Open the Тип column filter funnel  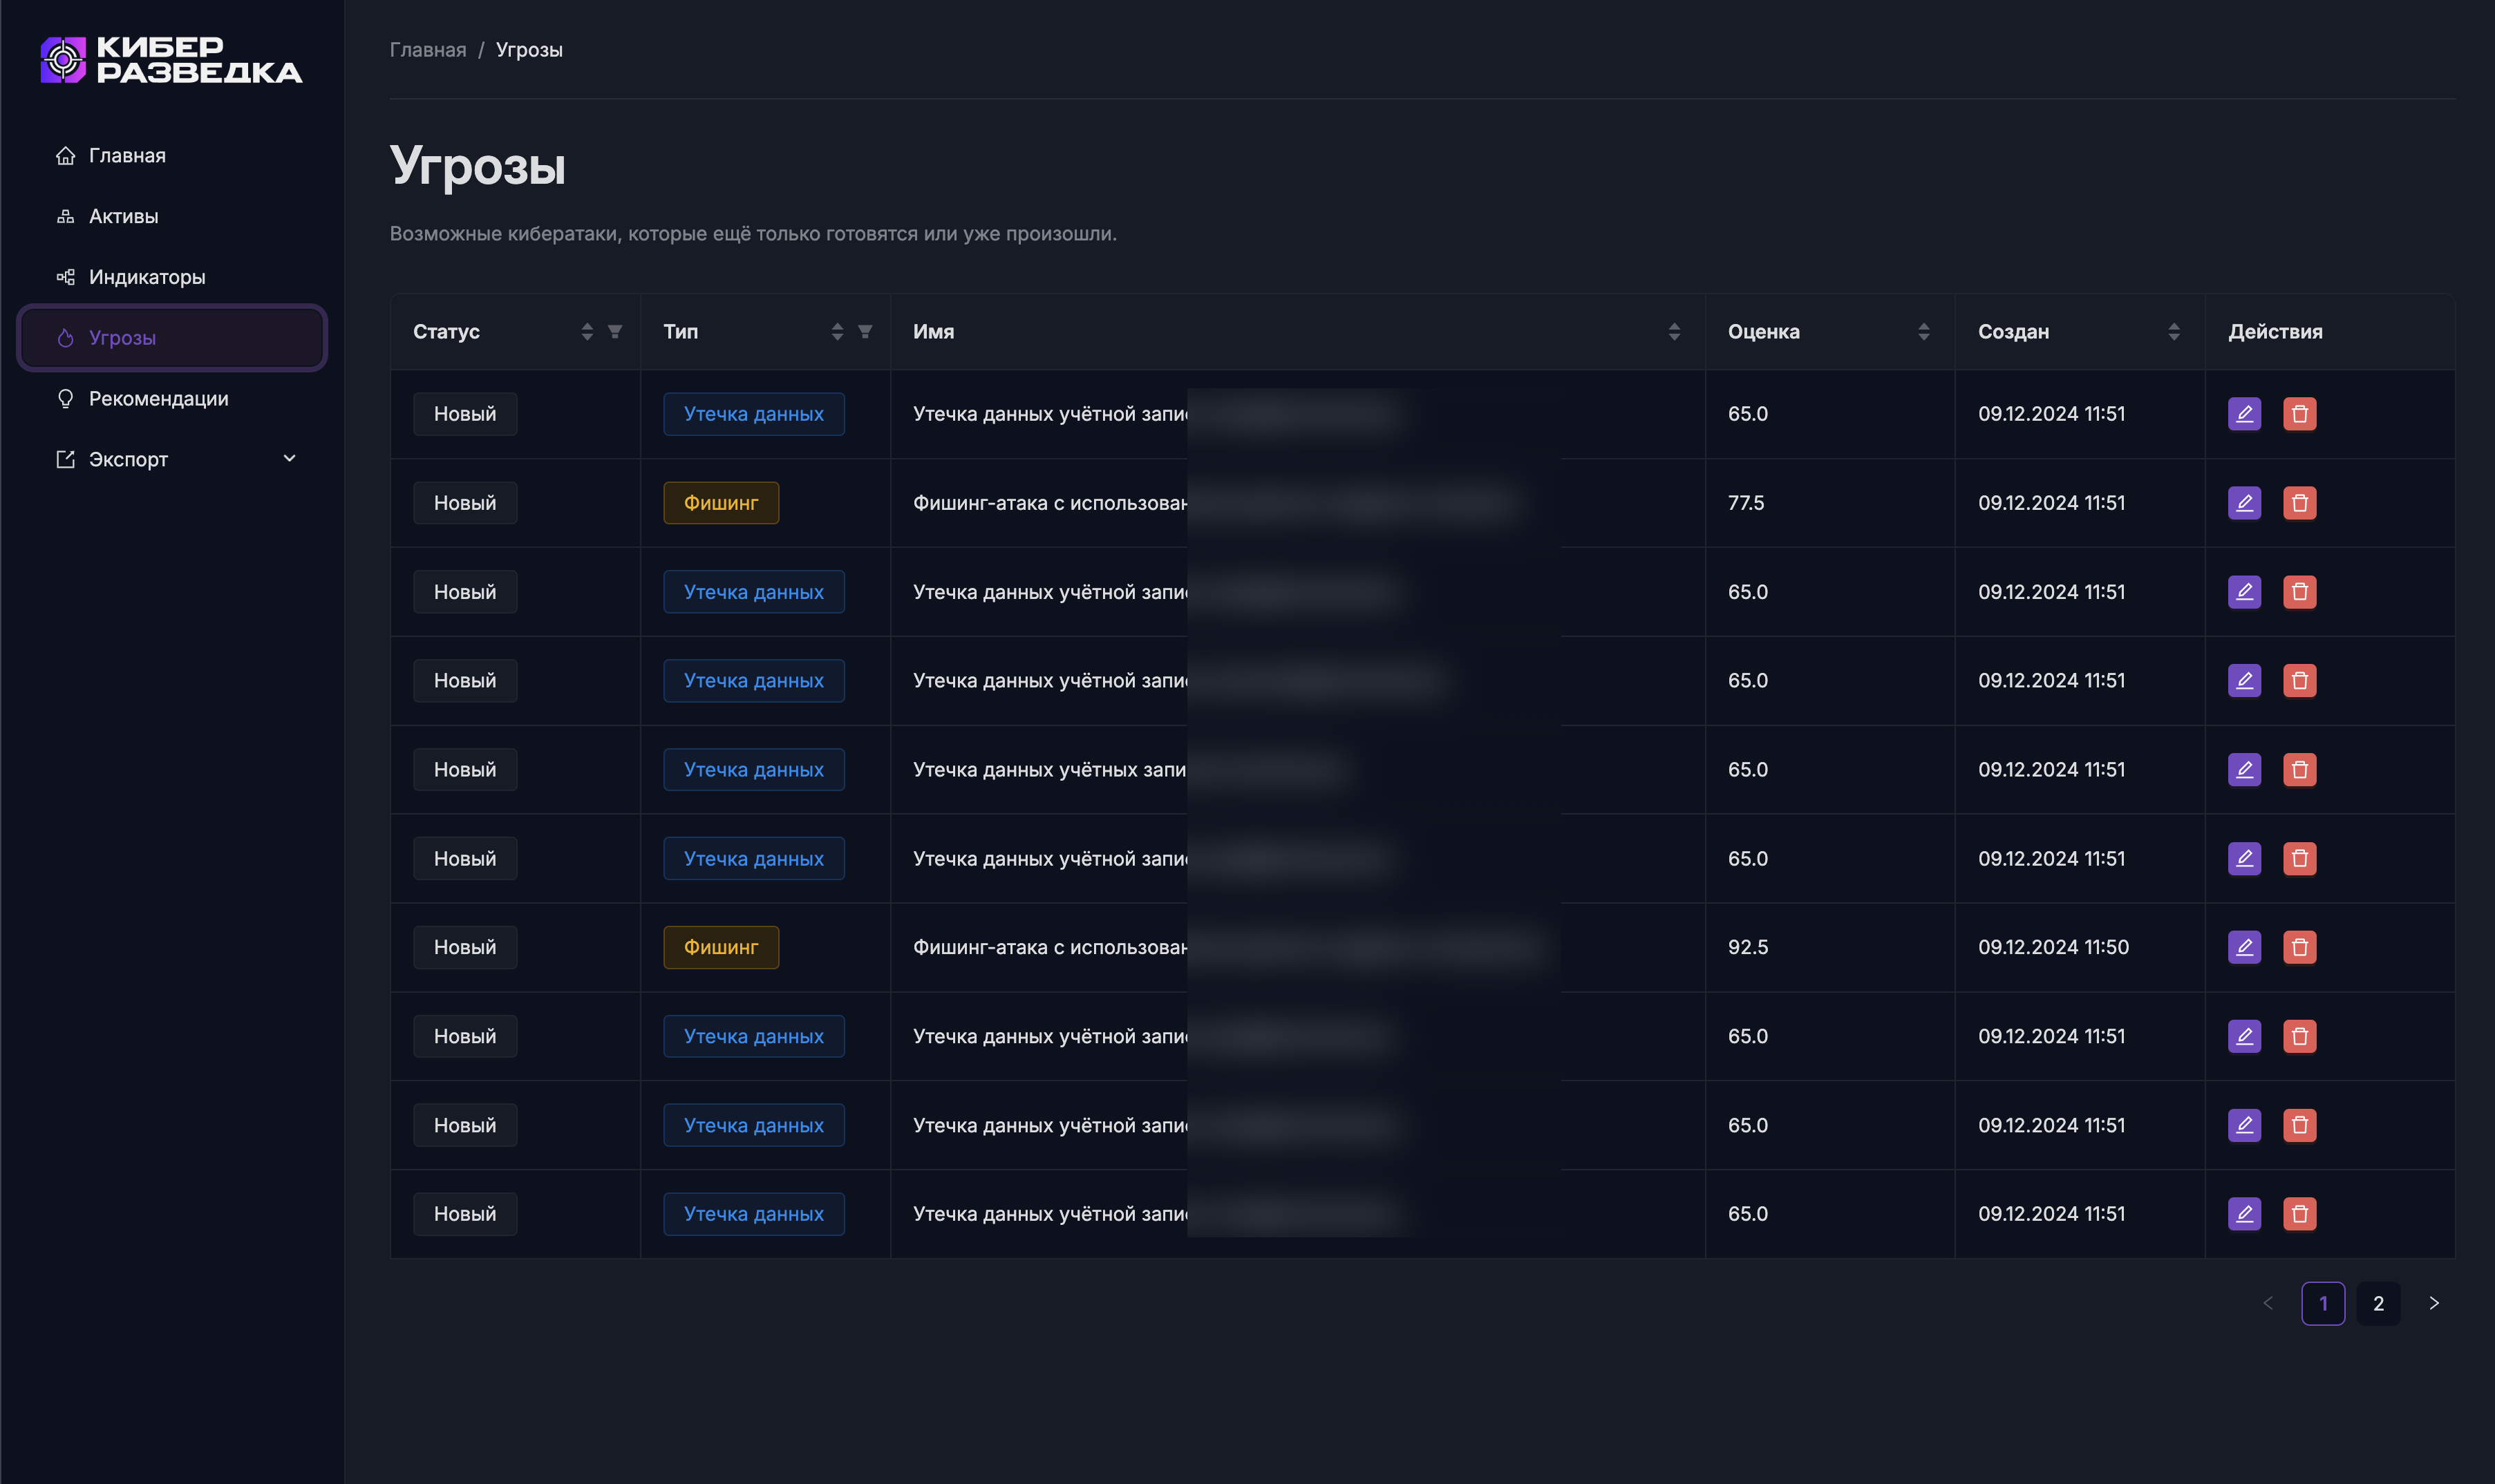coord(865,332)
